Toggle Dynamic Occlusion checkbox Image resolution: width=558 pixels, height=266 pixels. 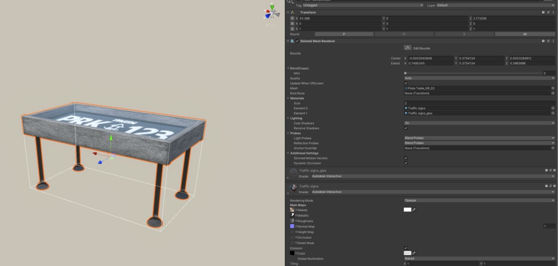[405, 163]
